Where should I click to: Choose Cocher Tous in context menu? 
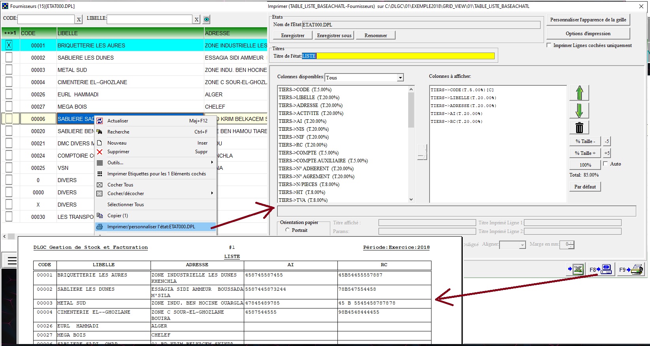click(x=121, y=185)
